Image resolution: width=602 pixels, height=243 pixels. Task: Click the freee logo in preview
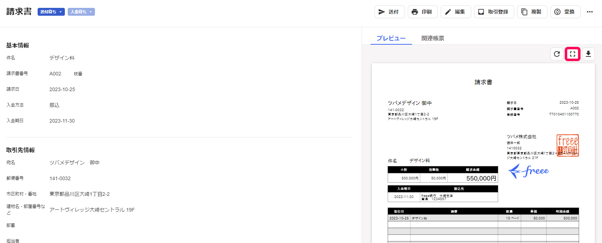point(529,171)
